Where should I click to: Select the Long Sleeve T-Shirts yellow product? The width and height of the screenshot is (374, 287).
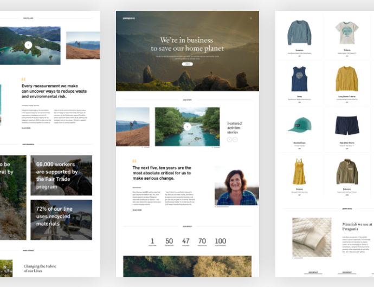347,83
